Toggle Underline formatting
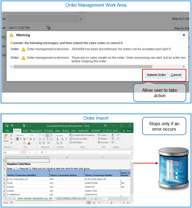Image resolution: width=192 pixels, height=208 pixels. 24,139
